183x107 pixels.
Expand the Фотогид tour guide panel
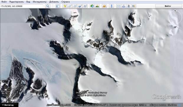(8, 105)
